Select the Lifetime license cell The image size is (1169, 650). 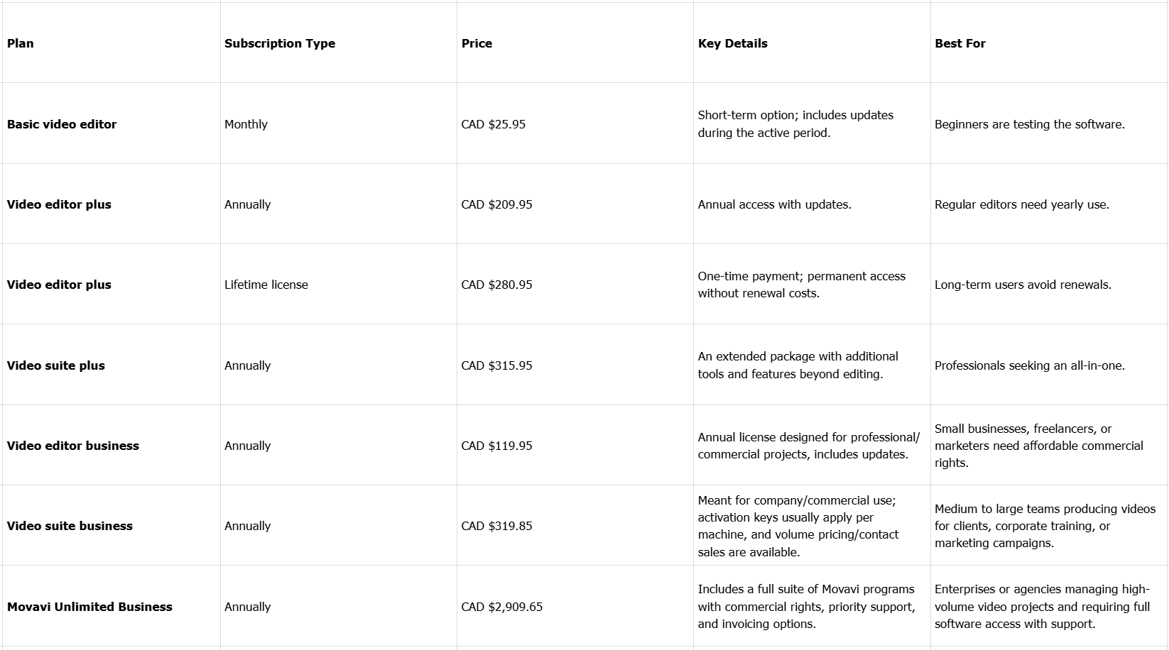(266, 285)
